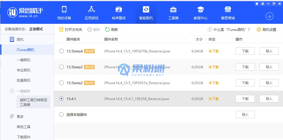The width and height of the screenshot is (283, 140).
Task: Click the 什么是 iTunes刷机 help link
Action: click(x=232, y=29)
